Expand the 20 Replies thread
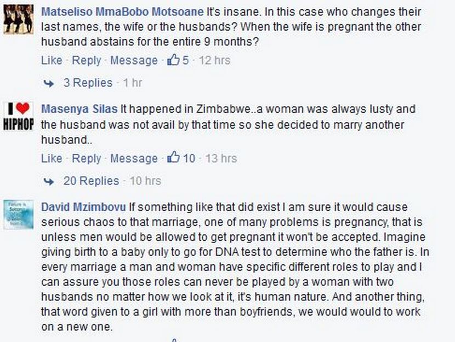 91,181
